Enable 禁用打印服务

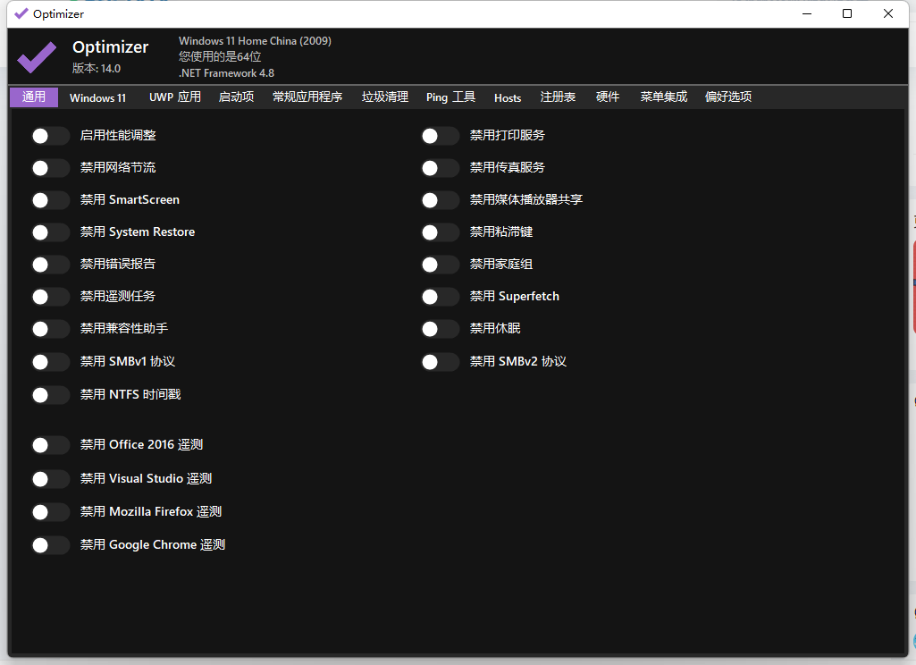(440, 135)
